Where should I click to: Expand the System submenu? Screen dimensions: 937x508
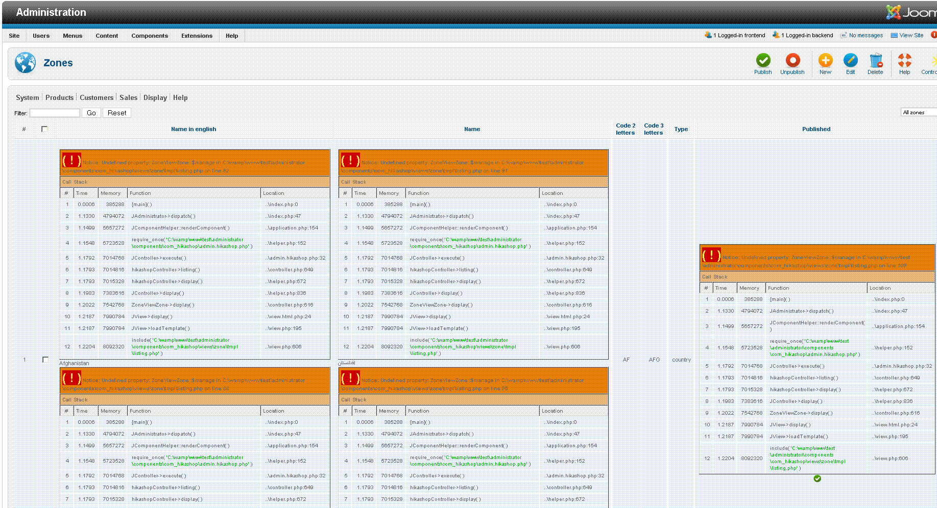tap(27, 97)
